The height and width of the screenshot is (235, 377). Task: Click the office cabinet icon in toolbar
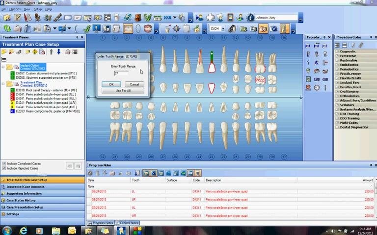click(138, 18)
